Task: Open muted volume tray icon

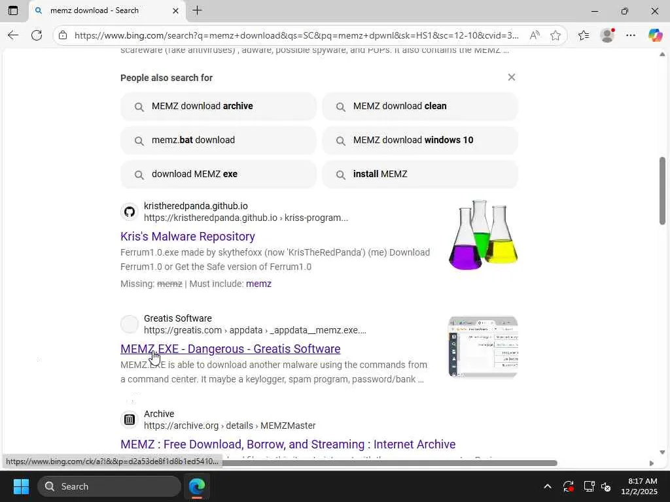Action: tap(605, 486)
